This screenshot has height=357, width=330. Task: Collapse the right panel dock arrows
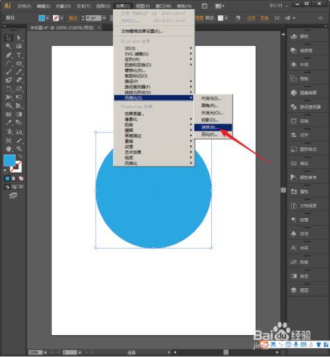325,26
